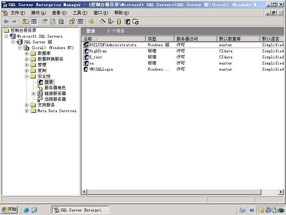Open the 帮助(H) menu
Screen dimensions: 286x215
coord(122,13)
